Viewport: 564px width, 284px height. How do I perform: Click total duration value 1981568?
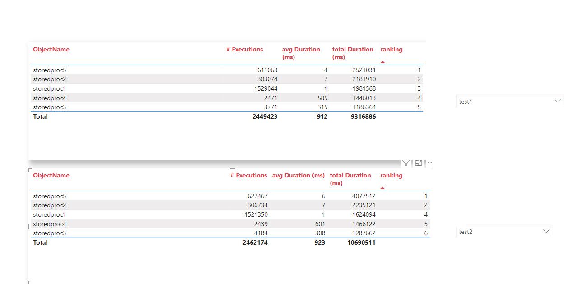point(364,88)
